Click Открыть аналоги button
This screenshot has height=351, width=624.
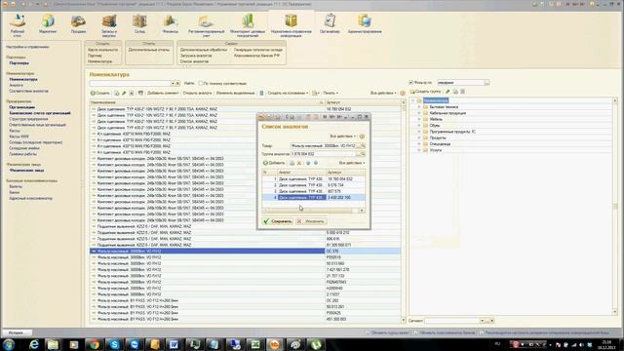pos(197,94)
